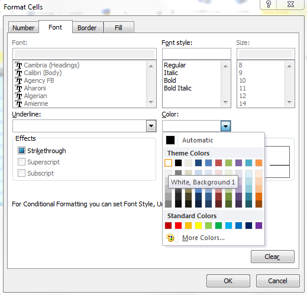The height and width of the screenshot is (295, 307).
Task: Click the Calibri (Body) font icon
Action: [x=18, y=73]
